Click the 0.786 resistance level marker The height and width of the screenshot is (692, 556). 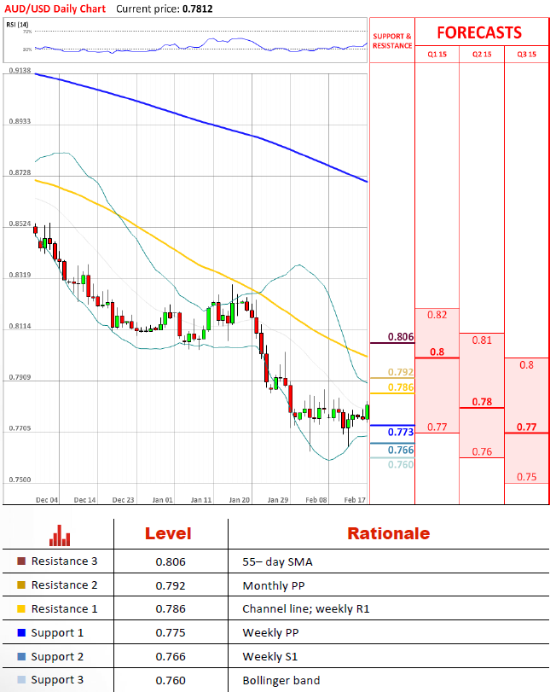click(x=400, y=387)
